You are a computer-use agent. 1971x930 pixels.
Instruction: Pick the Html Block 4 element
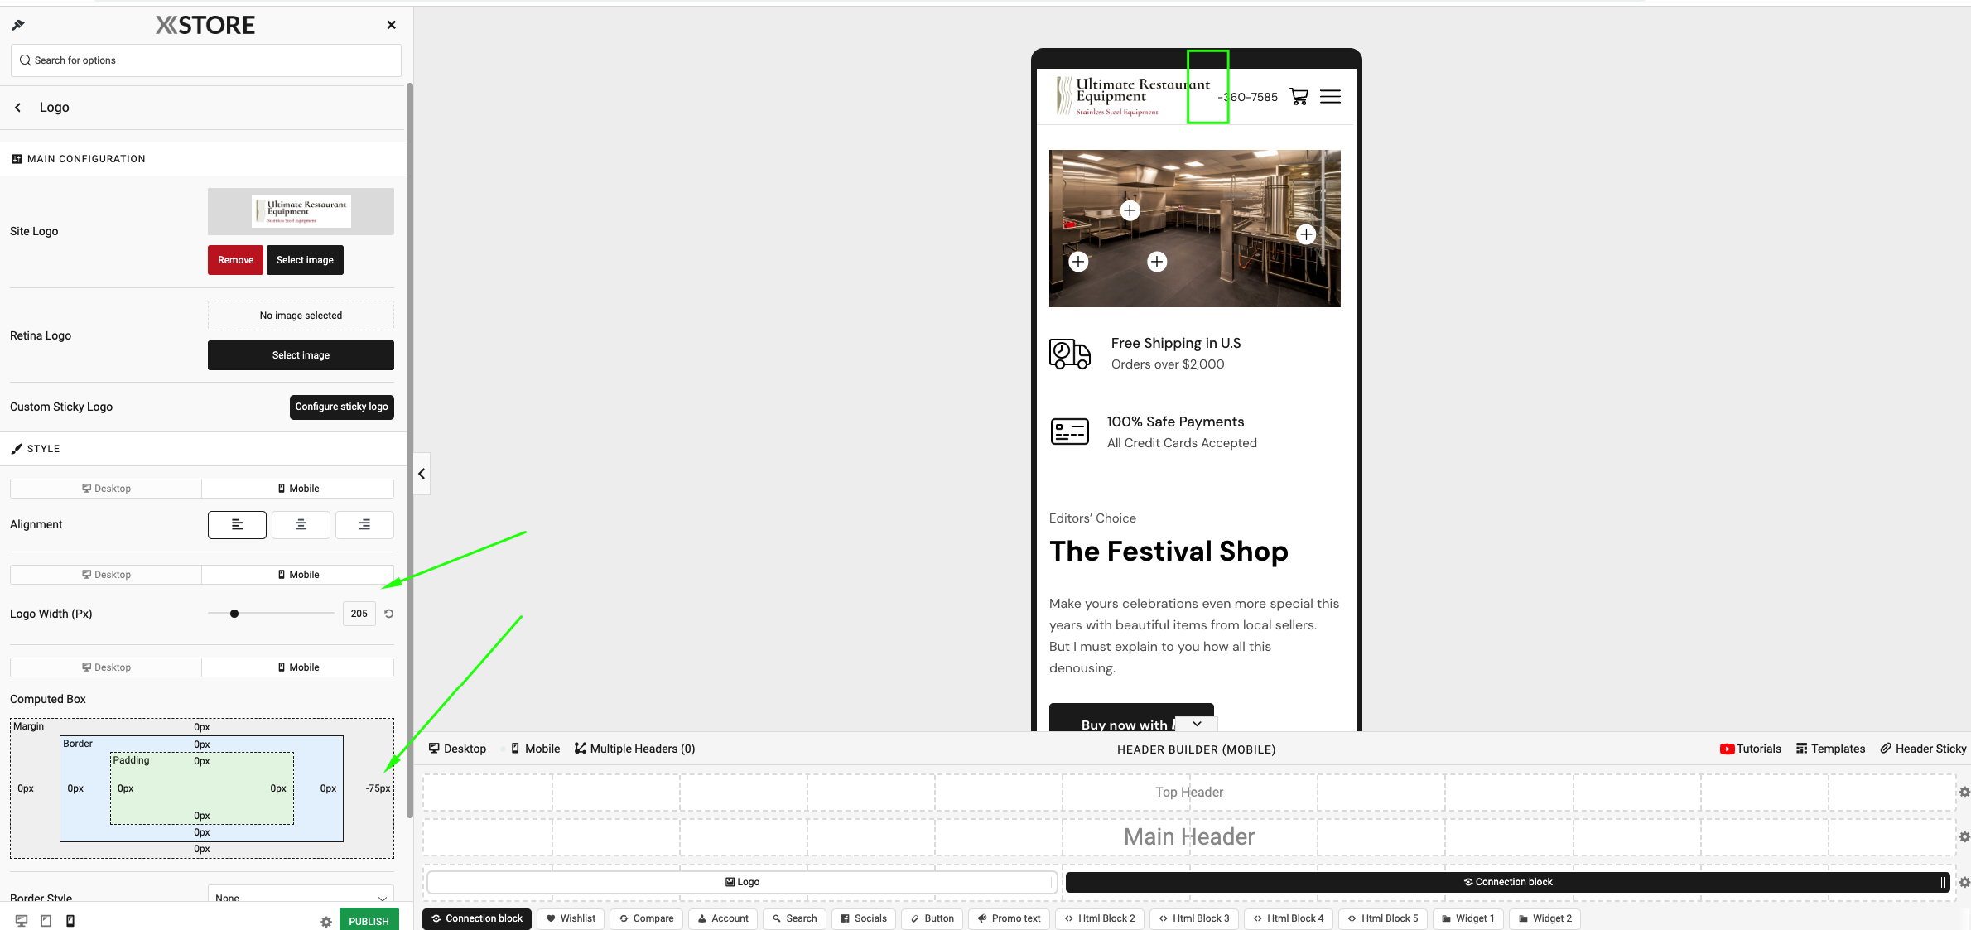(1289, 918)
